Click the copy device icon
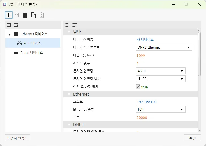Screen dimensions: 206x146 click(33, 15)
